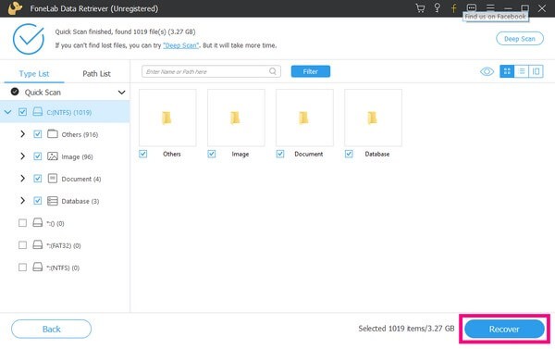This screenshot has width=555, height=349.
Task: Uncheck Document (4) tree checkbox
Action: pyautogui.click(x=38, y=179)
